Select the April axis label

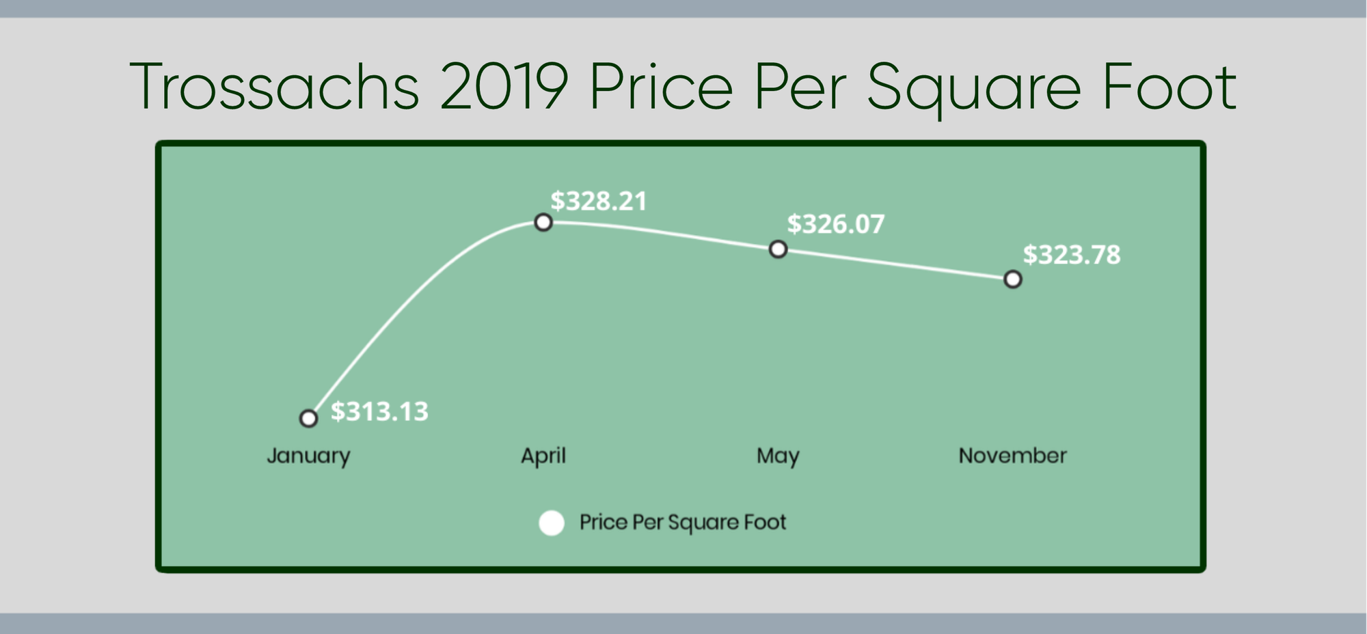(543, 456)
